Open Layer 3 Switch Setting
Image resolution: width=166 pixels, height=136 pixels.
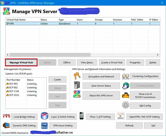pos(63,117)
